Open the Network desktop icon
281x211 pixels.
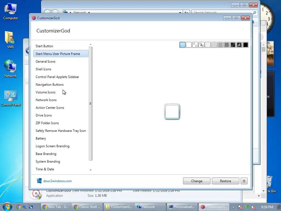click(x=10, y=68)
